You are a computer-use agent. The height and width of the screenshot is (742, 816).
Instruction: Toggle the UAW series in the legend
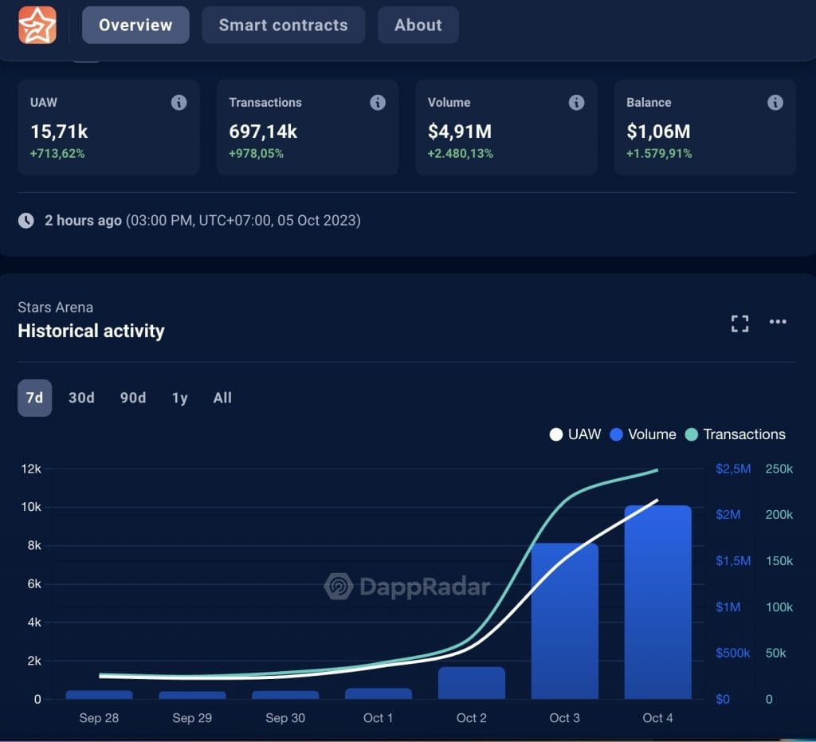(x=575, y=434)
